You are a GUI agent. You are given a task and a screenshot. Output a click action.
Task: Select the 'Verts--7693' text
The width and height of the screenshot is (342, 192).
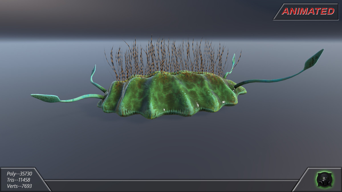[19, 186]
